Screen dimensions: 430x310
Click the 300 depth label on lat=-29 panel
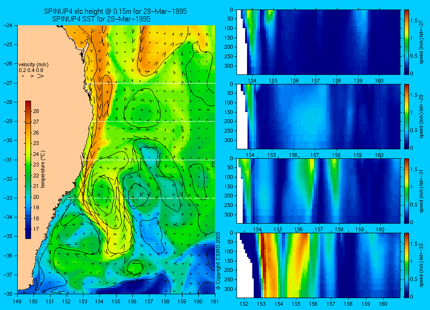[x=228, y=140]
